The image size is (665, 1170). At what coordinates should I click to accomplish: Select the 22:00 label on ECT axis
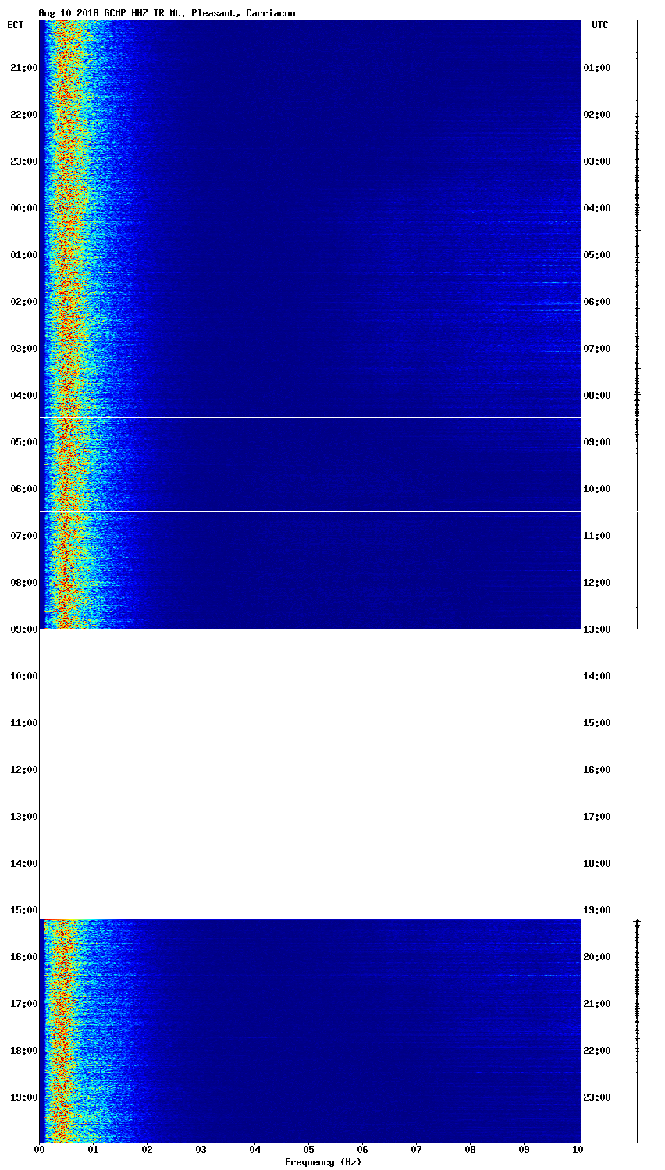[23, 115]
